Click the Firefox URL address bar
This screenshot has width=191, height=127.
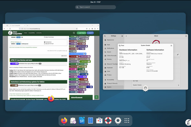coord(49,29)
